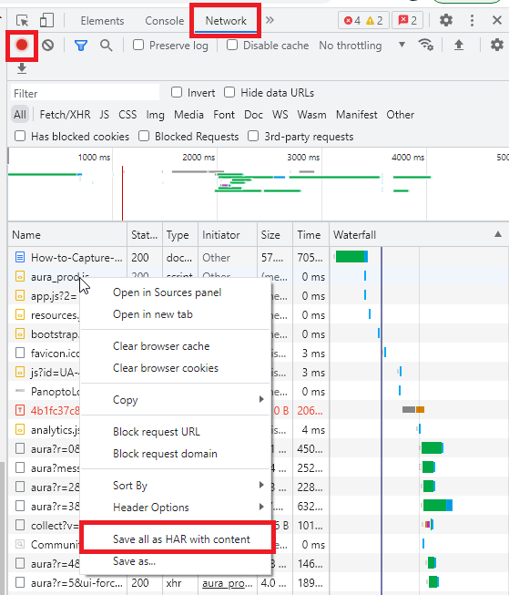
Task: Check the Disable cache checkbox
Action: [232, 46]
